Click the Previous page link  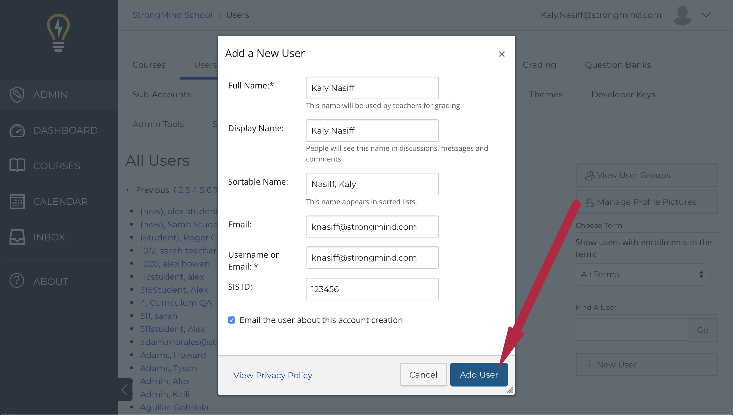point(148,190)
